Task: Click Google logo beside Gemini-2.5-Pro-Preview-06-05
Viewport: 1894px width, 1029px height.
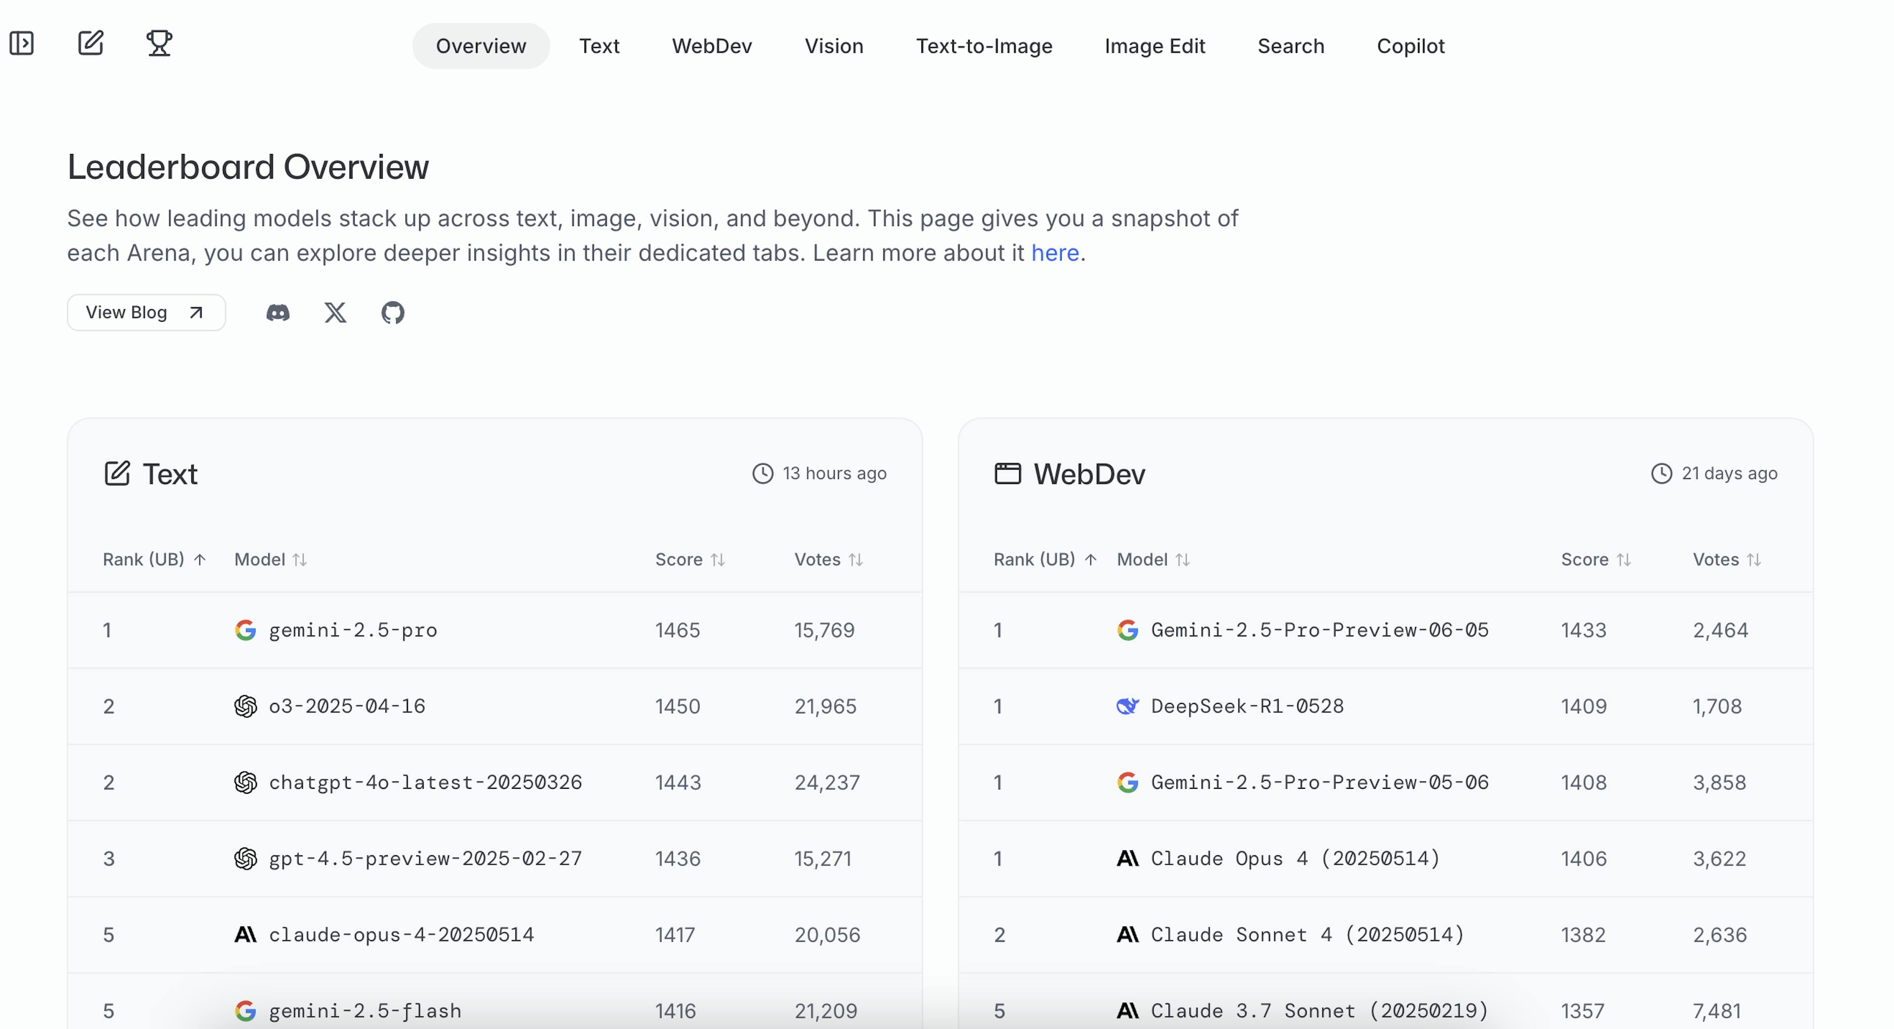Action: click(1128, 630)
